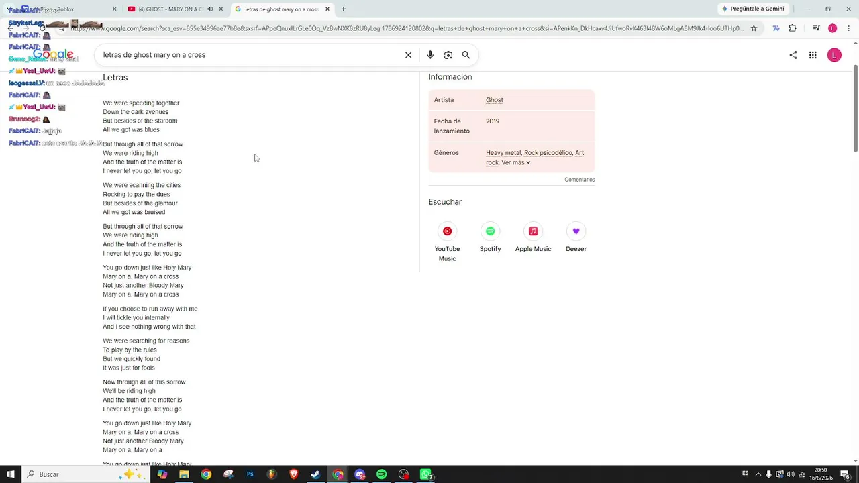Open the taskbar clock and date
Viewport: 859px width, 483px height.
coord(821,474)
